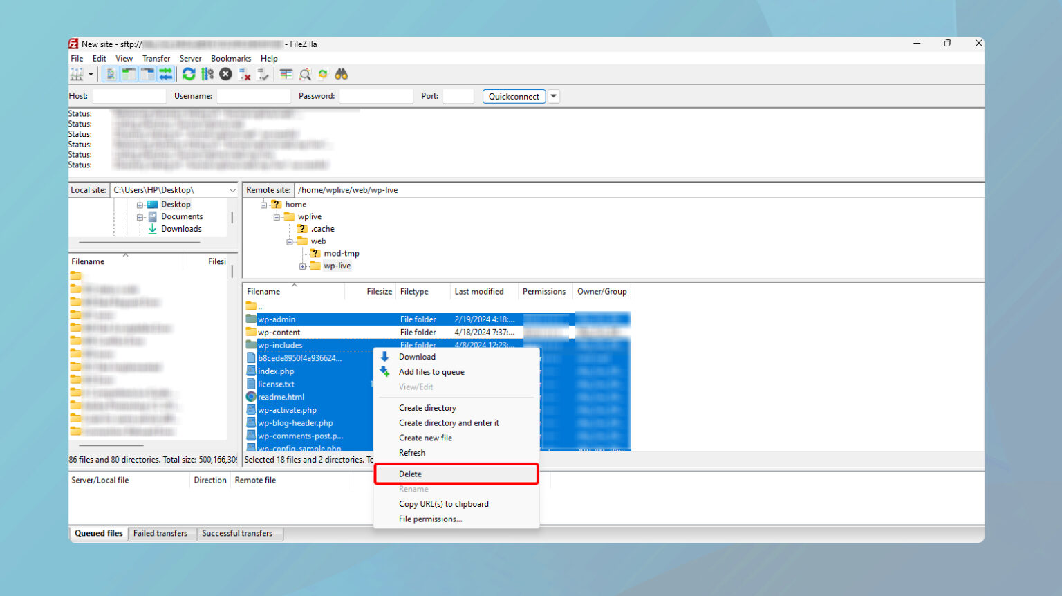Switch to the Failed transfers tab

(x=160, y=534)
